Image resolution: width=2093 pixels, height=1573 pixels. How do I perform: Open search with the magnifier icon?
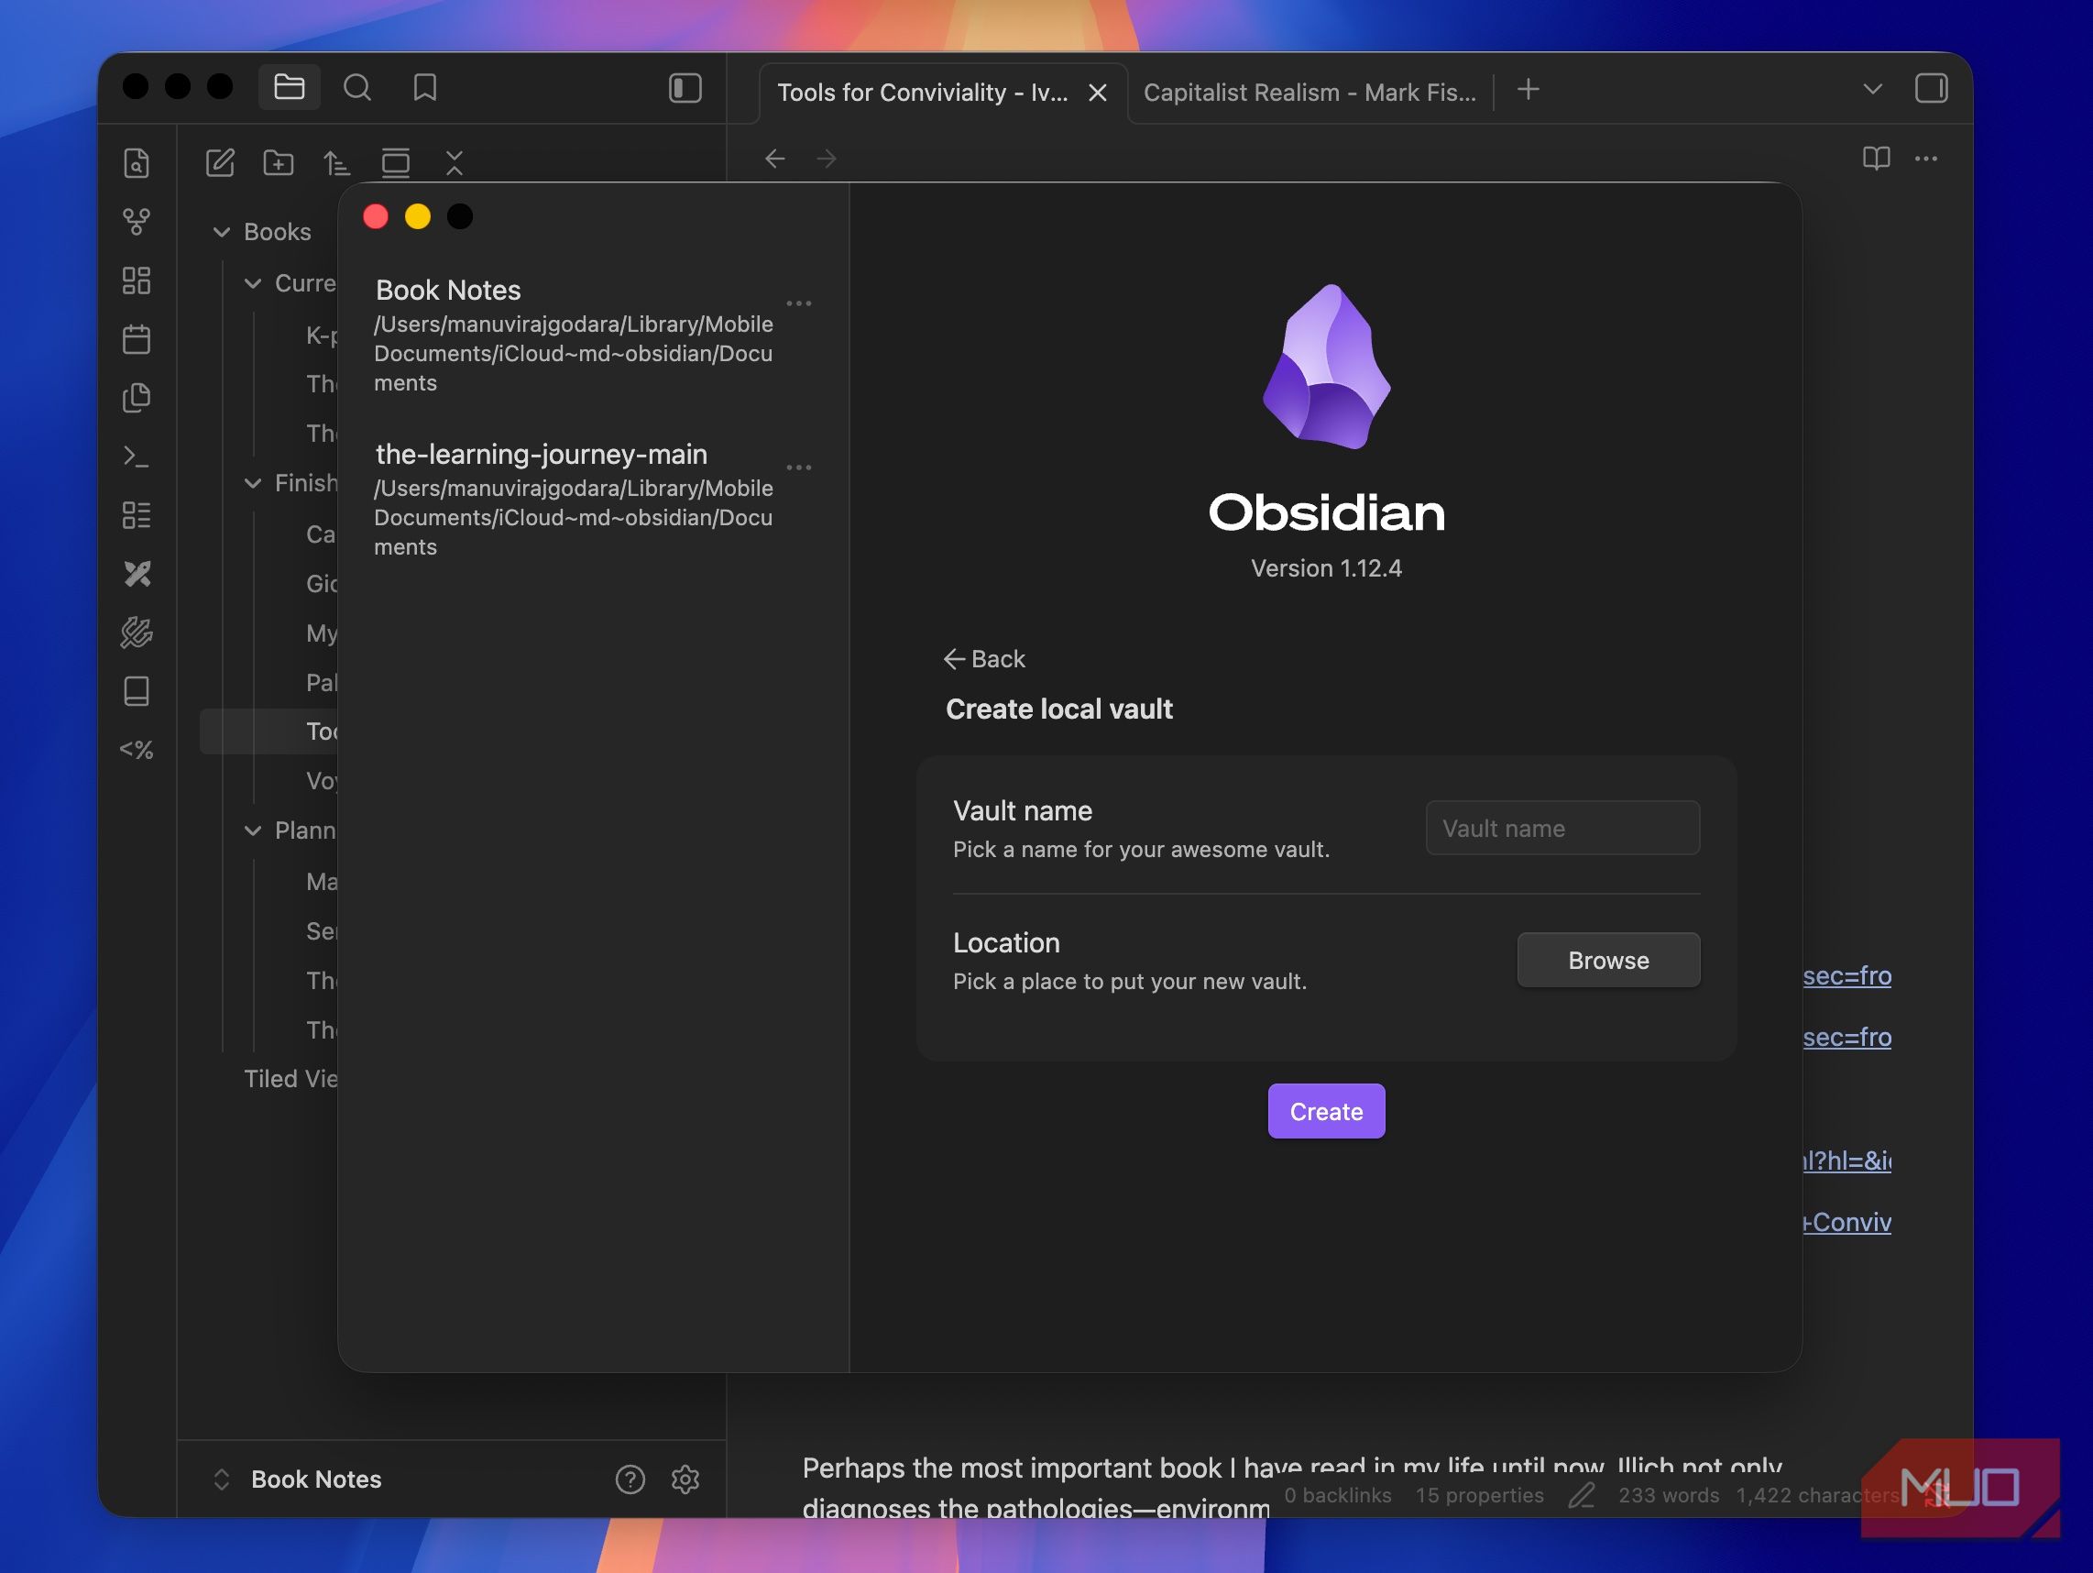(356, 88)
